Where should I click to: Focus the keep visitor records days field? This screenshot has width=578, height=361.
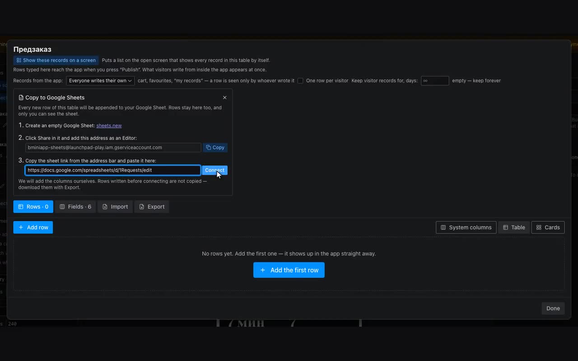coord(435,81)
